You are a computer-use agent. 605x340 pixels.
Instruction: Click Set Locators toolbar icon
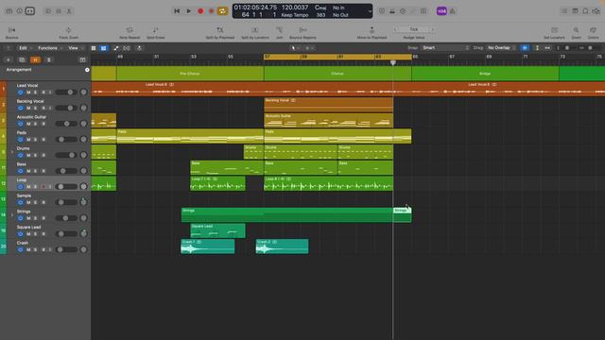pyautogui.click(x=555, y=30)
